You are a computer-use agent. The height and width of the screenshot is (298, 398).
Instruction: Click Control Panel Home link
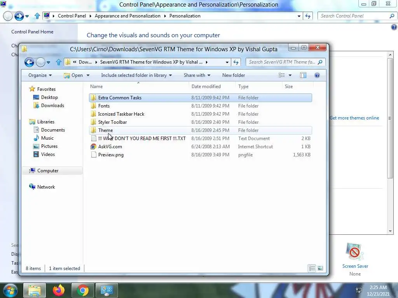(x=32, y=32)
